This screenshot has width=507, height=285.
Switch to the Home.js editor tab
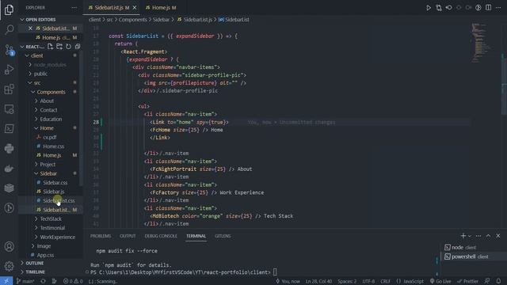pyautogui.click(x=160, y=7)
